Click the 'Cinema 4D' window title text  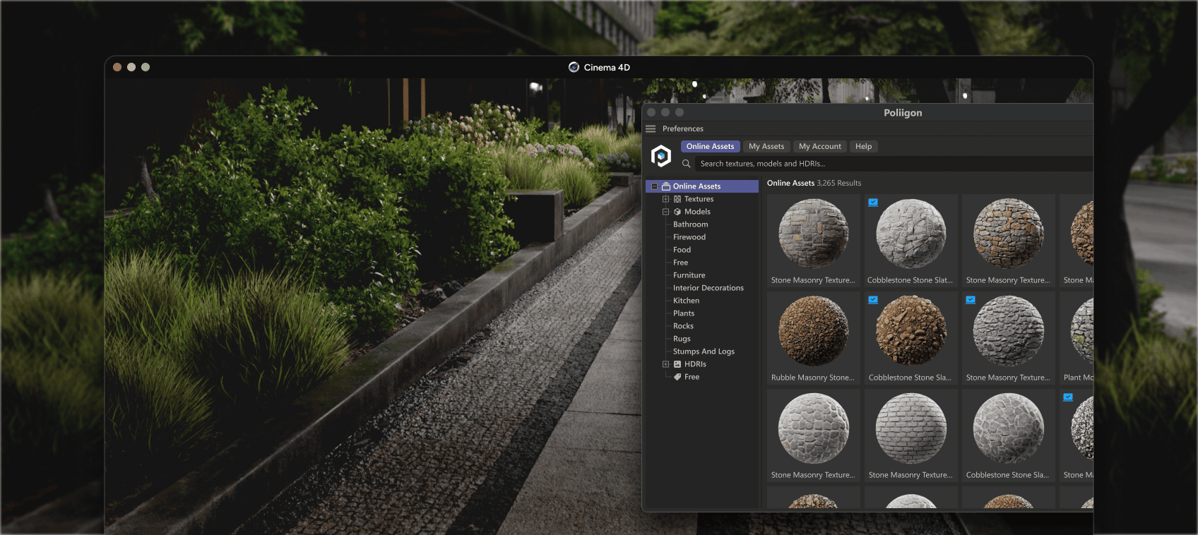coord(607,67)
